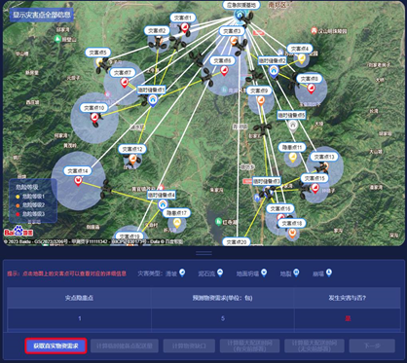The height and width of the screenshot is (363, 407).
Task: Click the red 危险等级3 legend dot
Action: (x=18, y=214)
